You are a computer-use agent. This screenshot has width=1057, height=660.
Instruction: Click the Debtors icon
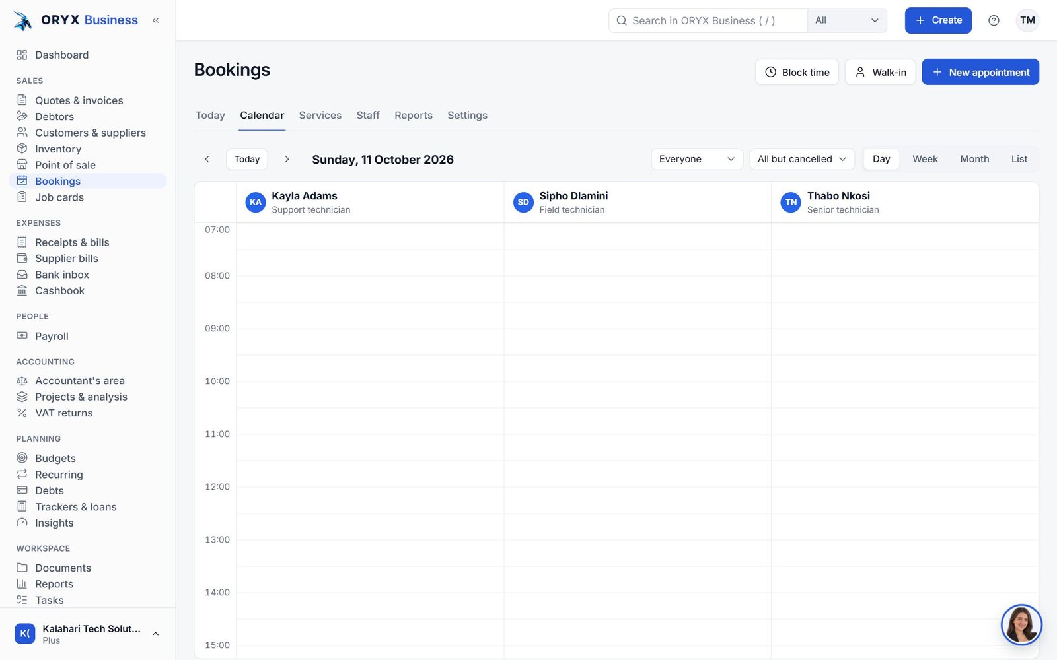coord(22,116)
